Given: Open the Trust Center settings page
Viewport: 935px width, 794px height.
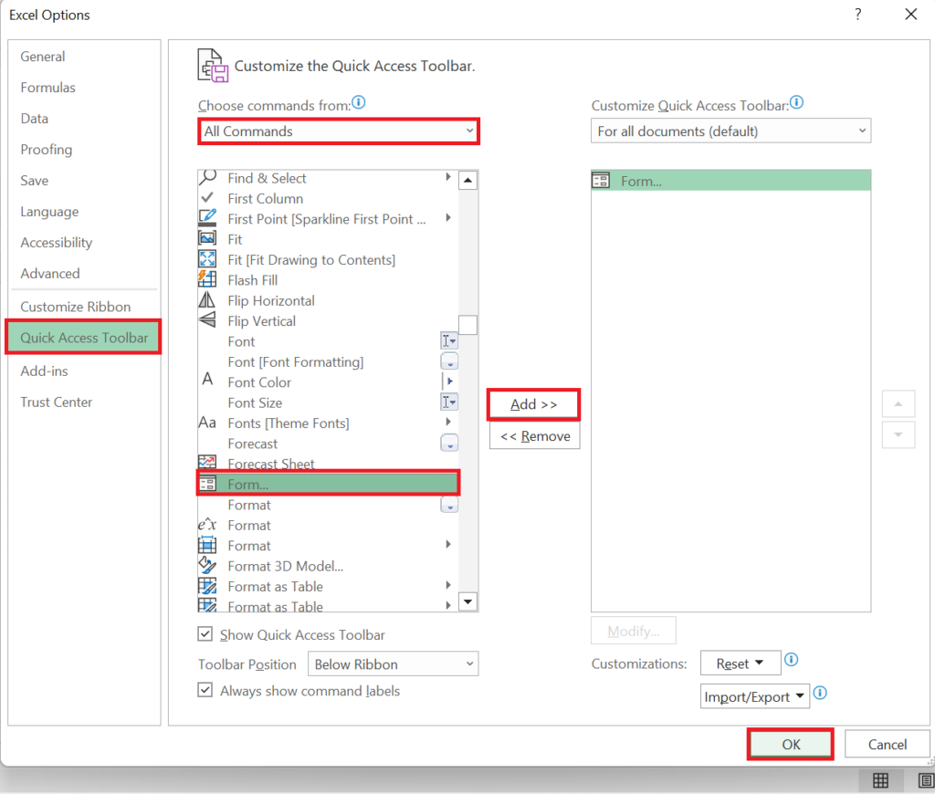Looking at the screenshot, I should (x=55, y=402).
